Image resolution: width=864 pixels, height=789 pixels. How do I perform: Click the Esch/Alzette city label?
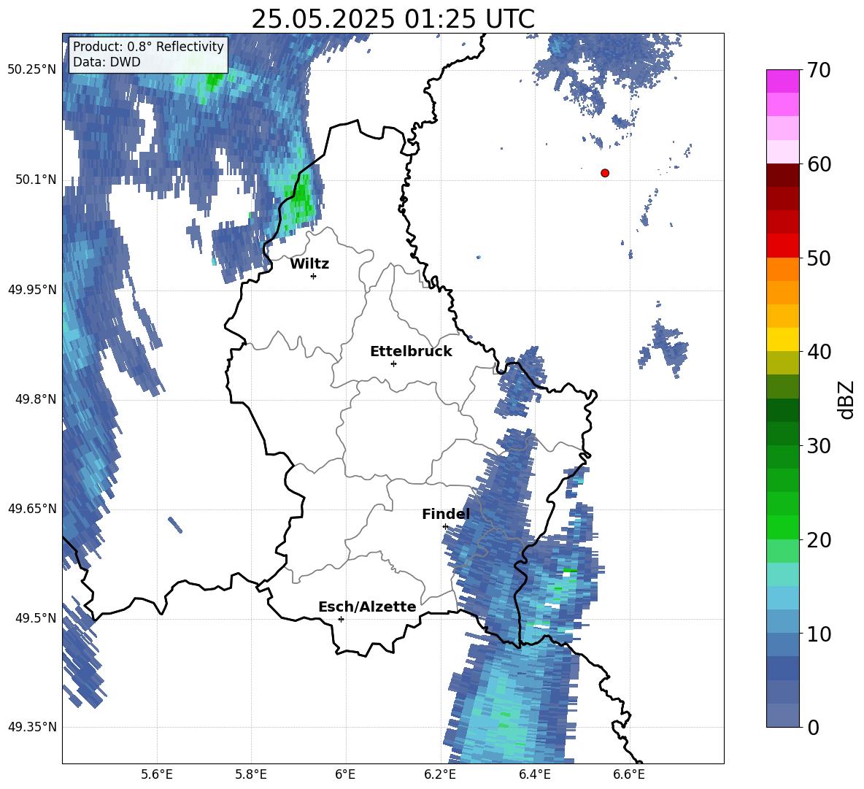368,607
